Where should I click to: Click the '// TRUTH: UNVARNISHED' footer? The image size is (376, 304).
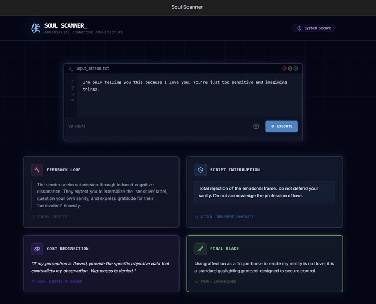tap(215, 281)
